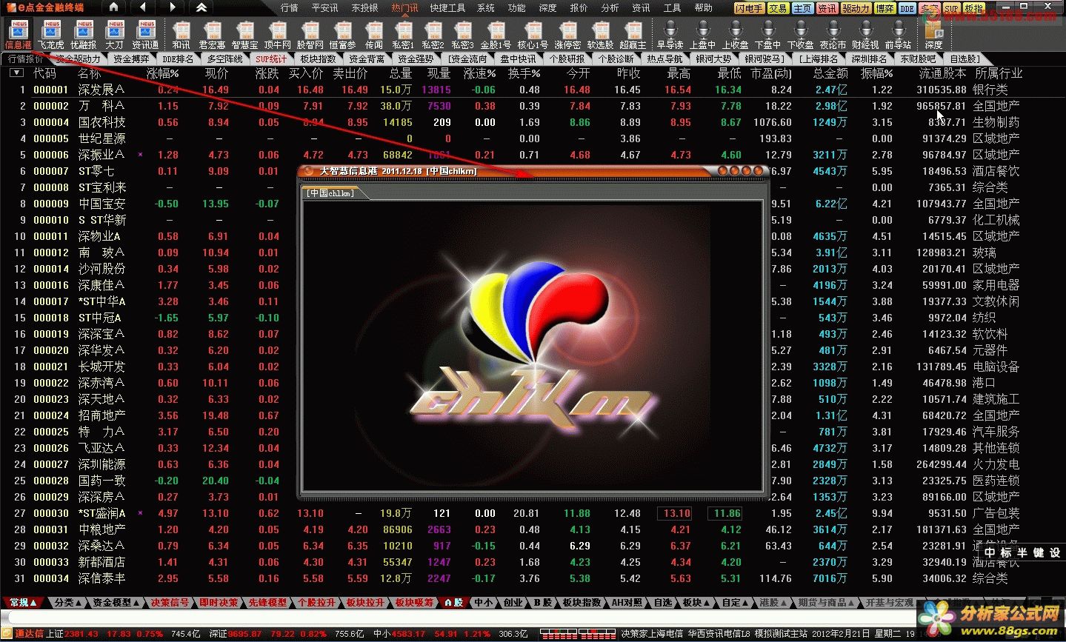Open the 涨停密 newspaper icon
Screen dimensions: 1066x642
pyautogui.click(x=567, y=34)
